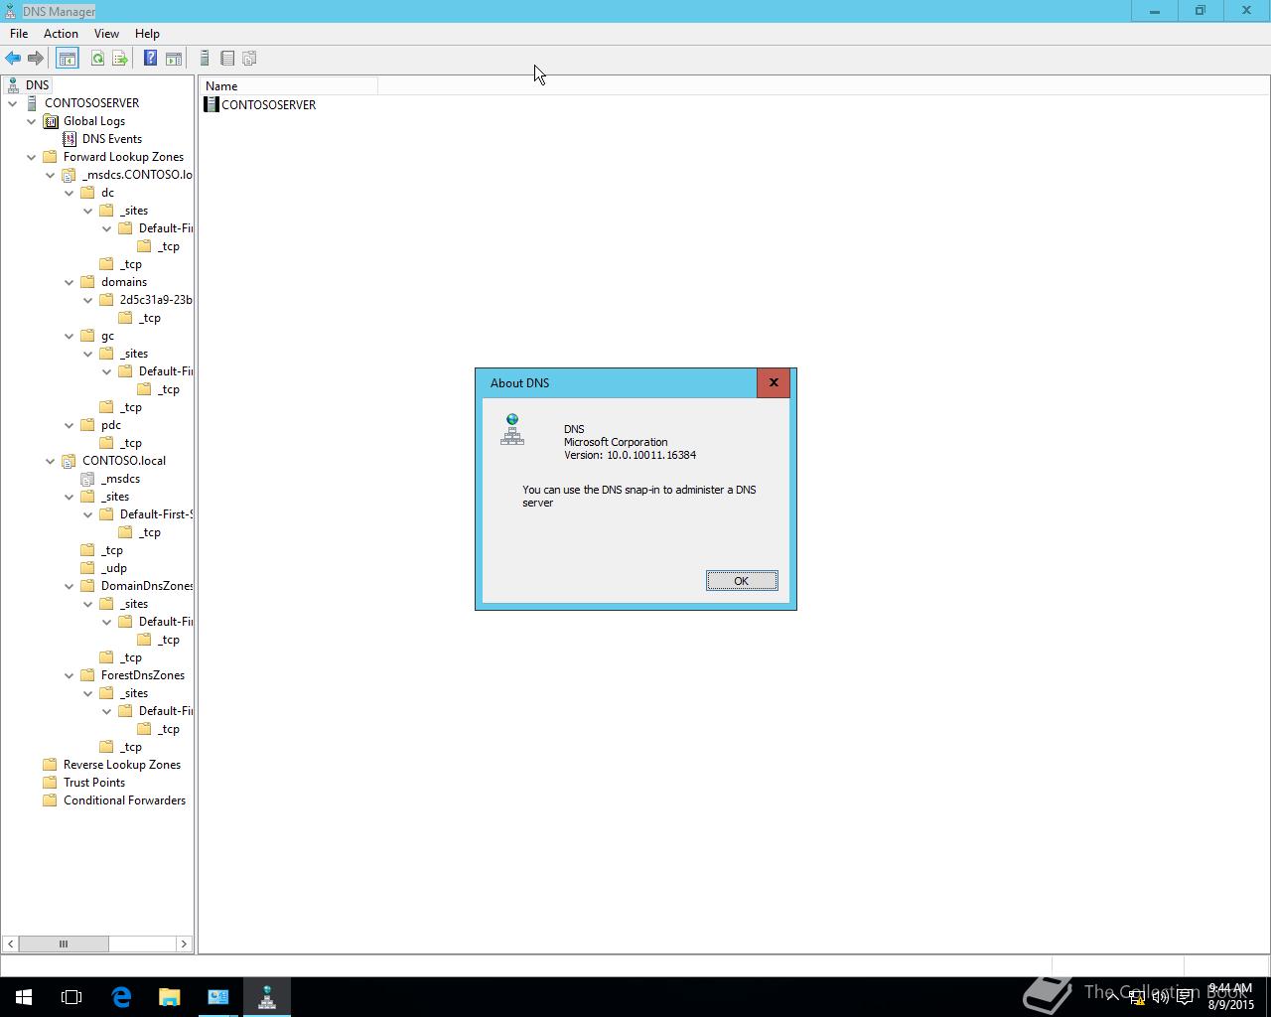The width and height of the screenshot is (1271, 1017).
Task: Select the greyed _msdcs entry under CONTOSO.local
Action: click(x=120, y=479)
